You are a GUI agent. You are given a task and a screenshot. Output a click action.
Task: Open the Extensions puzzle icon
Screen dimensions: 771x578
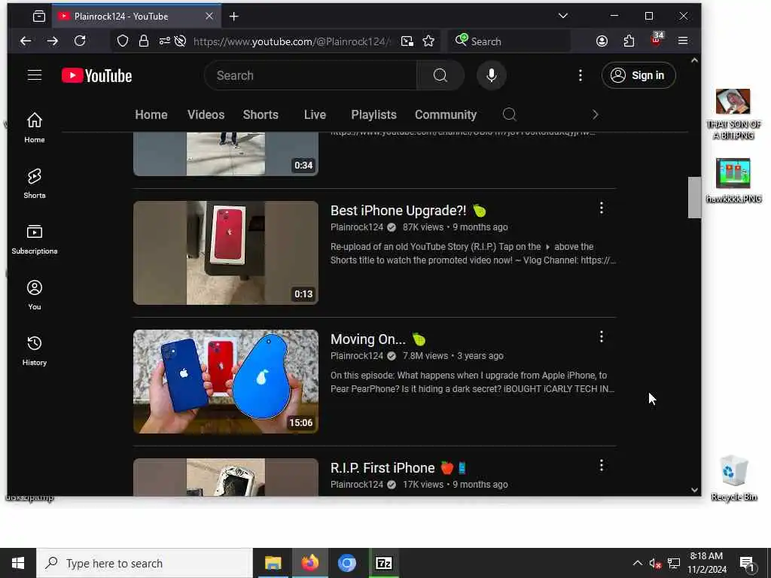[629, 41]
